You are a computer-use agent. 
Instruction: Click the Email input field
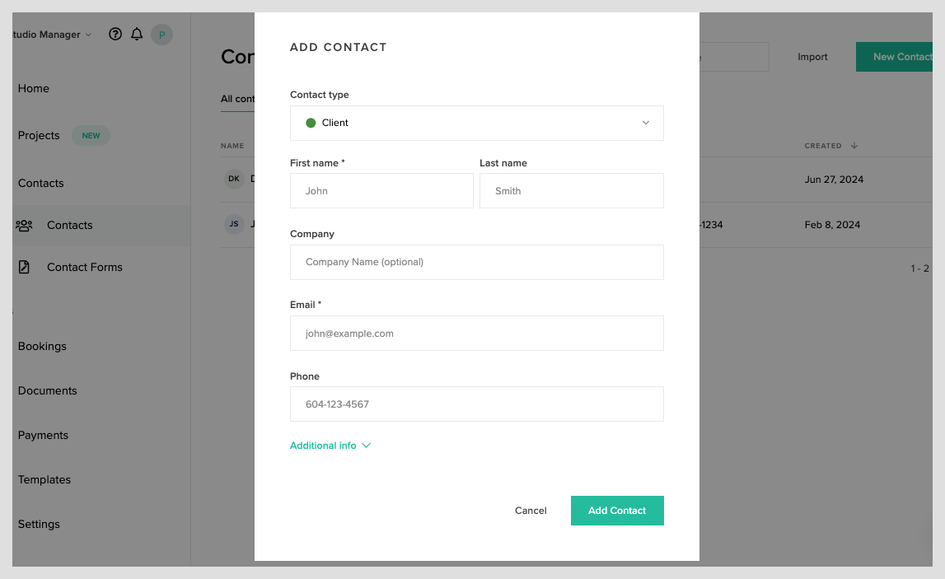tap(476, 333)
